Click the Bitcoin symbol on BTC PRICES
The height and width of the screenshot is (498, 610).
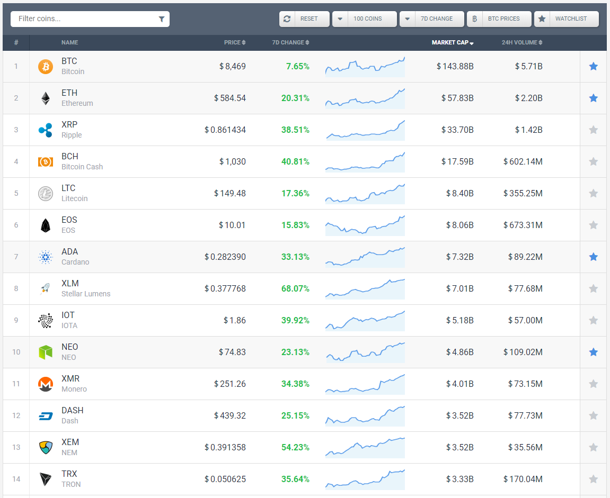coord(475,19)
